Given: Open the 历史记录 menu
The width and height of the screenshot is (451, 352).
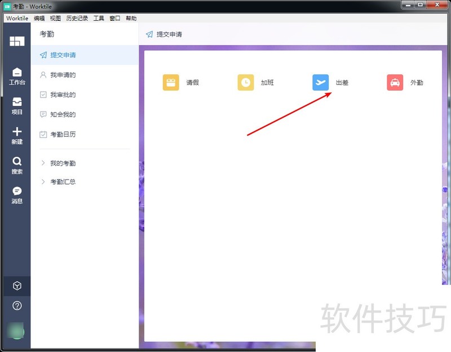Looking at the screenshot, I should click(x=77, y=19).
